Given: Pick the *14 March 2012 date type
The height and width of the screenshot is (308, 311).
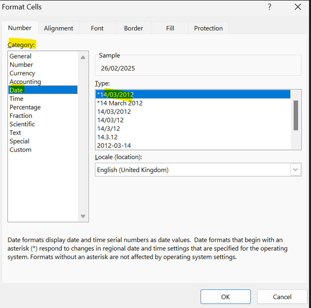Looking at the screenshot, I should point(120,103).
